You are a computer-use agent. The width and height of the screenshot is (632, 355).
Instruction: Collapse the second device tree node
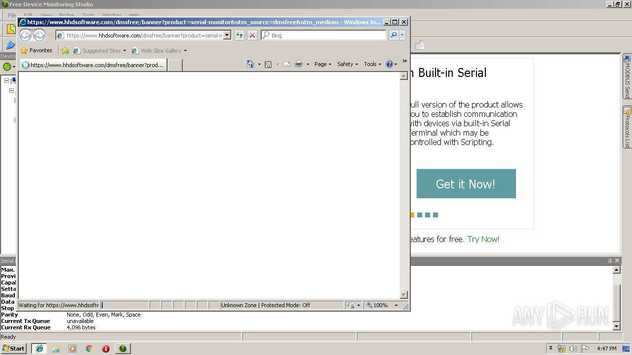coord(11,91)
